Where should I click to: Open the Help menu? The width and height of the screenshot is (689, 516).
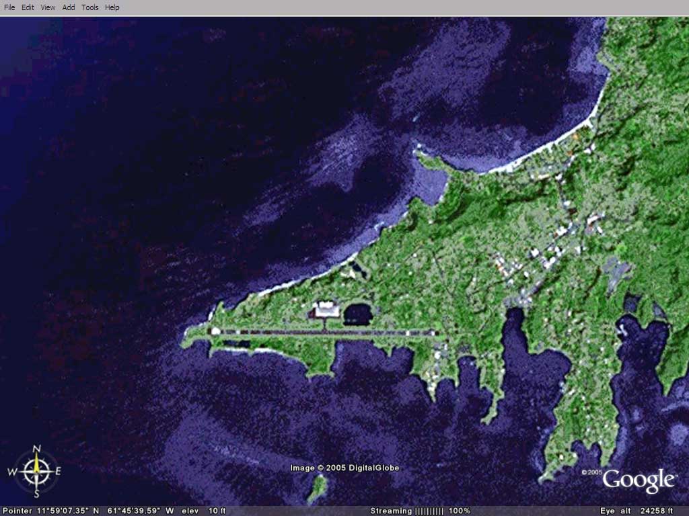click(112, 7)
